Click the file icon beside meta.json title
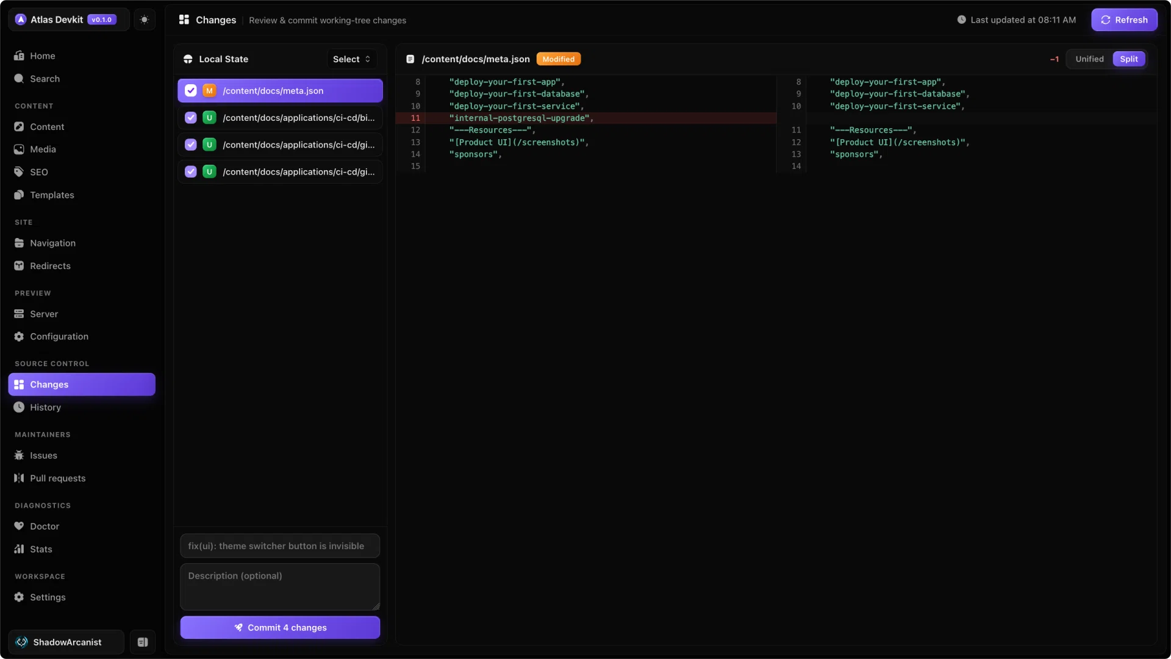The width and height of the screenshot is (1171, 659). pos(410,59)
